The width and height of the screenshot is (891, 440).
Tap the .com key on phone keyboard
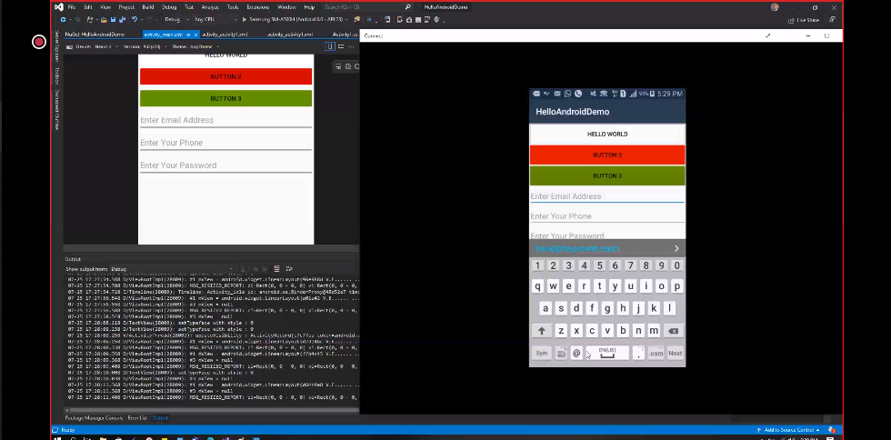click(656, 353)
